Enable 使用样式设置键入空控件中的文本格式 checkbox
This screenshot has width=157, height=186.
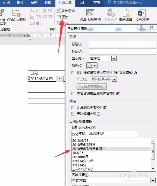[73, 72]
